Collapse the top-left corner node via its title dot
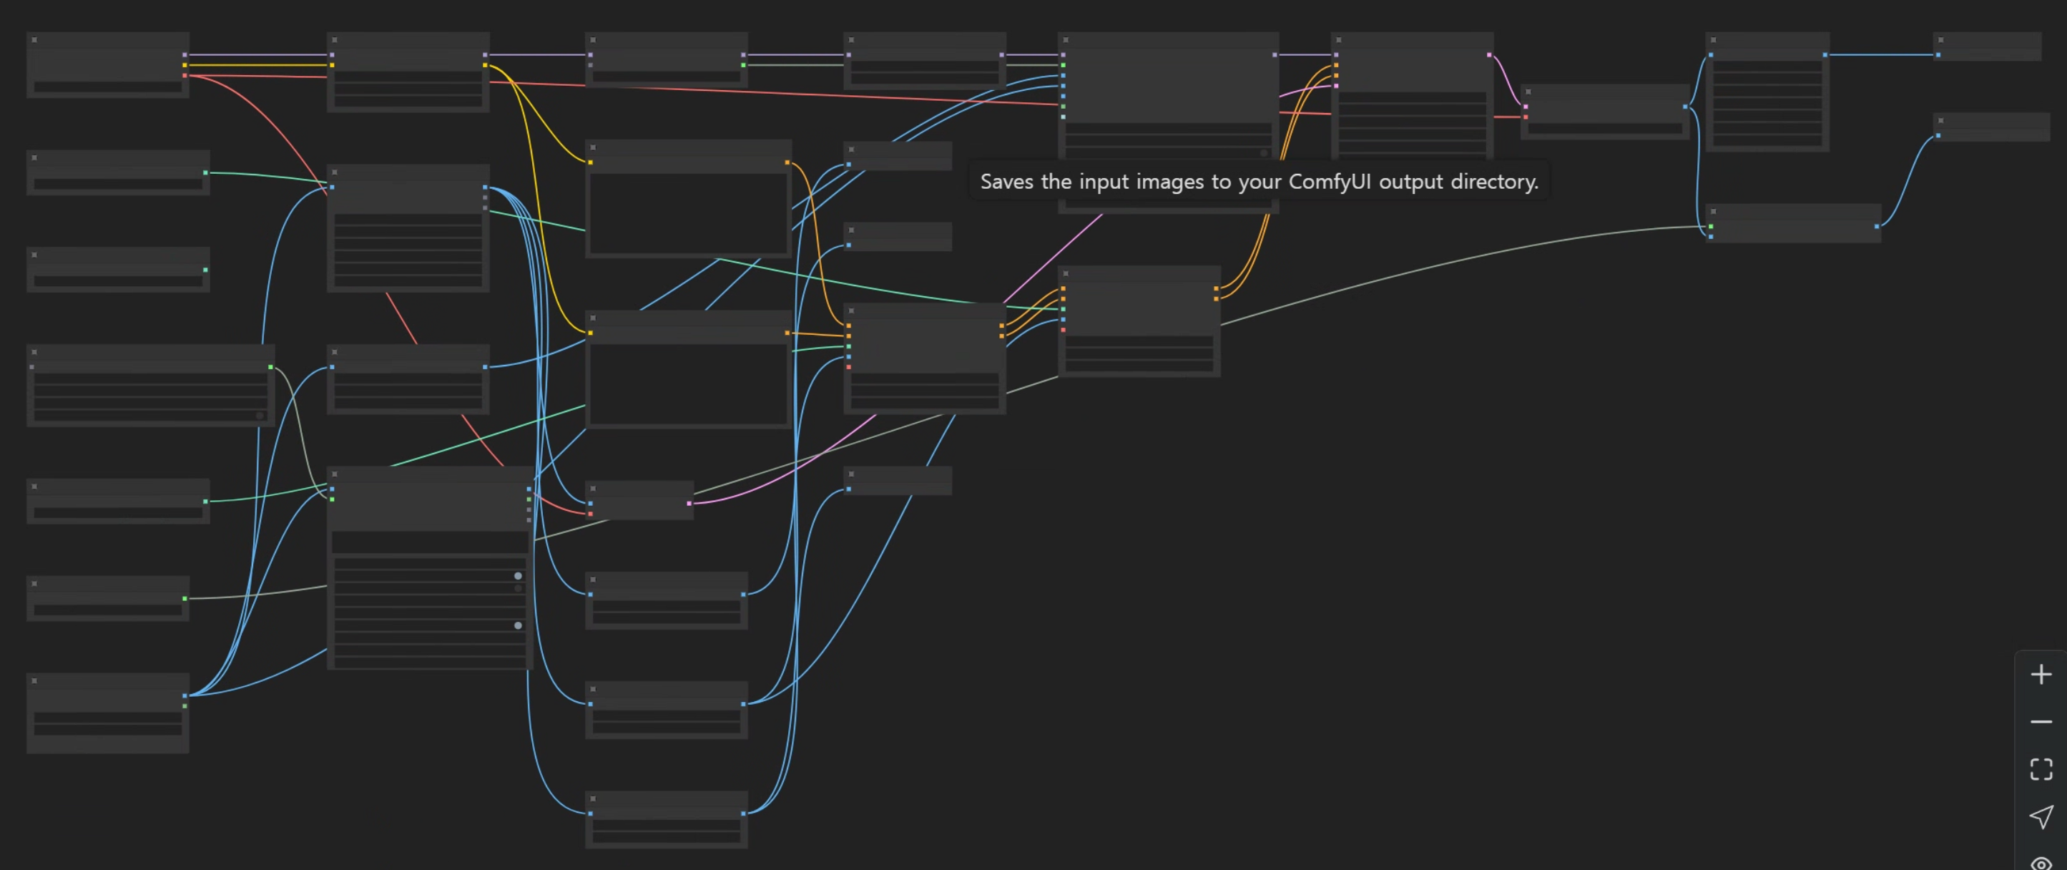 tap(34, 39)
